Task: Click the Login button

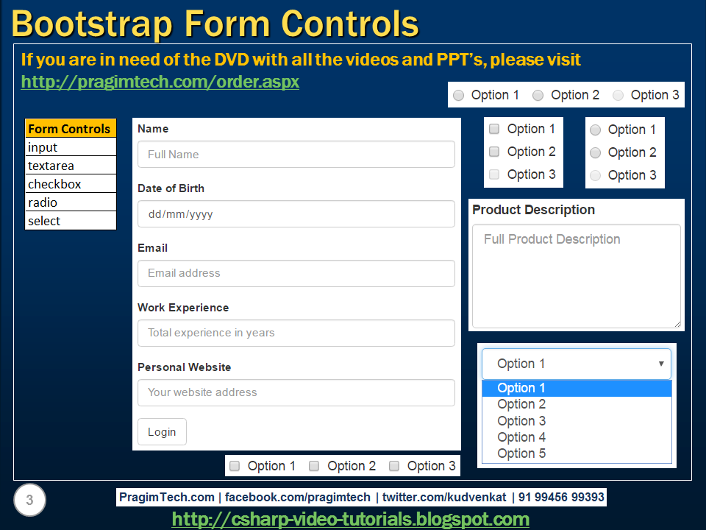Action: coord(162,432)
